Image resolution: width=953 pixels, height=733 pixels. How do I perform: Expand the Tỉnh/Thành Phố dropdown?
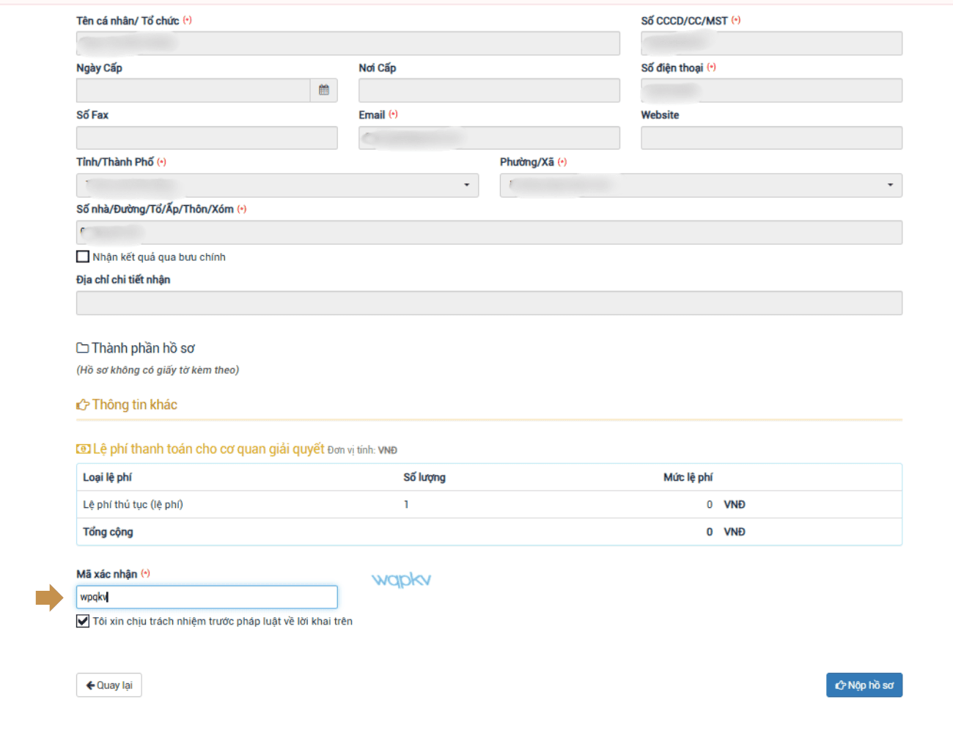[x=277, y=185]
